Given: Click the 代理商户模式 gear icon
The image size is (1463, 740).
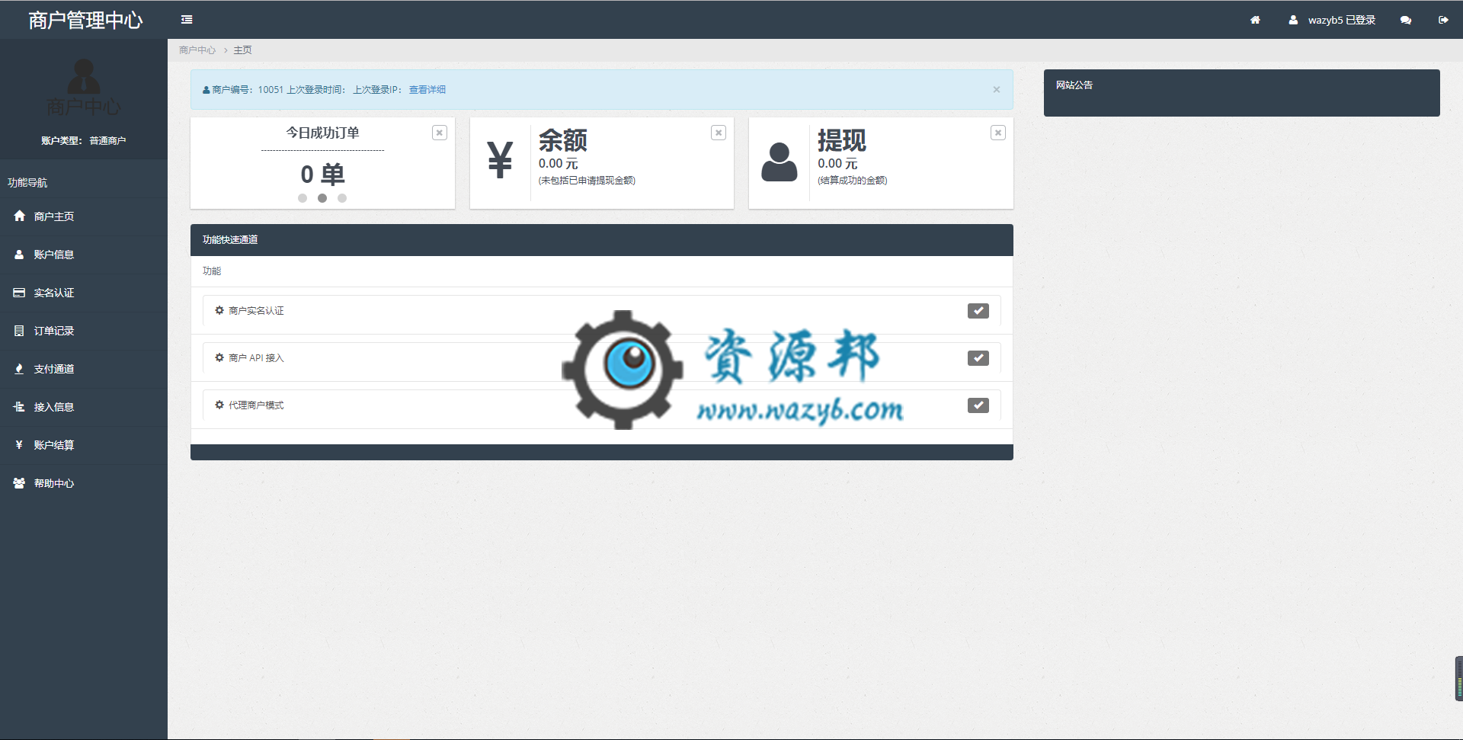Looking at the screenshot, I should (219, 405).
